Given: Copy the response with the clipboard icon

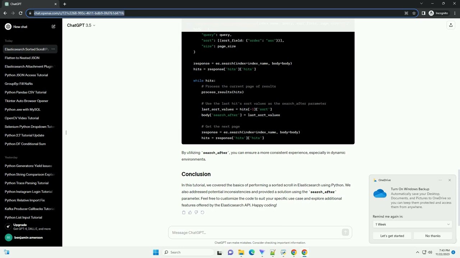Looking at the screenshot, I should 184,212.
